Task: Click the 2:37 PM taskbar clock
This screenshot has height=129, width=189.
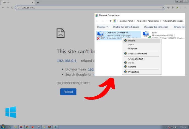Action: pyautogui.click(x=183, y=127)
